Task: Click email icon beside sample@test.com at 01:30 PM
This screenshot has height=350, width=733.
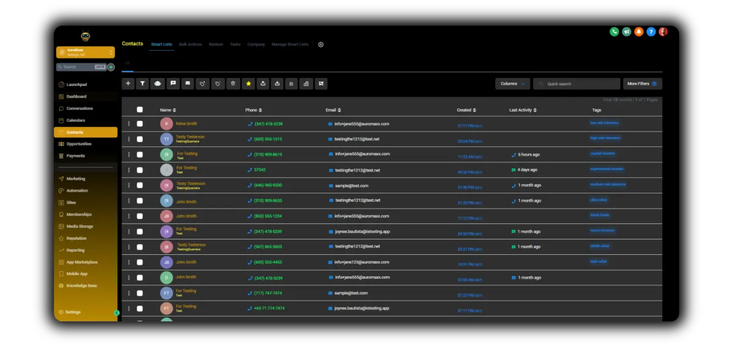Action: tap(331, 185)
